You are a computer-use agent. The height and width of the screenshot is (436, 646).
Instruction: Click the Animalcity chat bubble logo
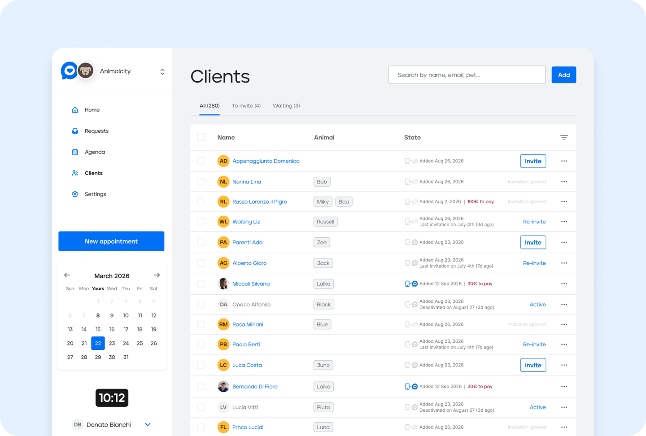tap(69, 71)
